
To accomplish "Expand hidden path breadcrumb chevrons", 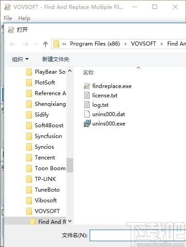I will click(64, 44).
